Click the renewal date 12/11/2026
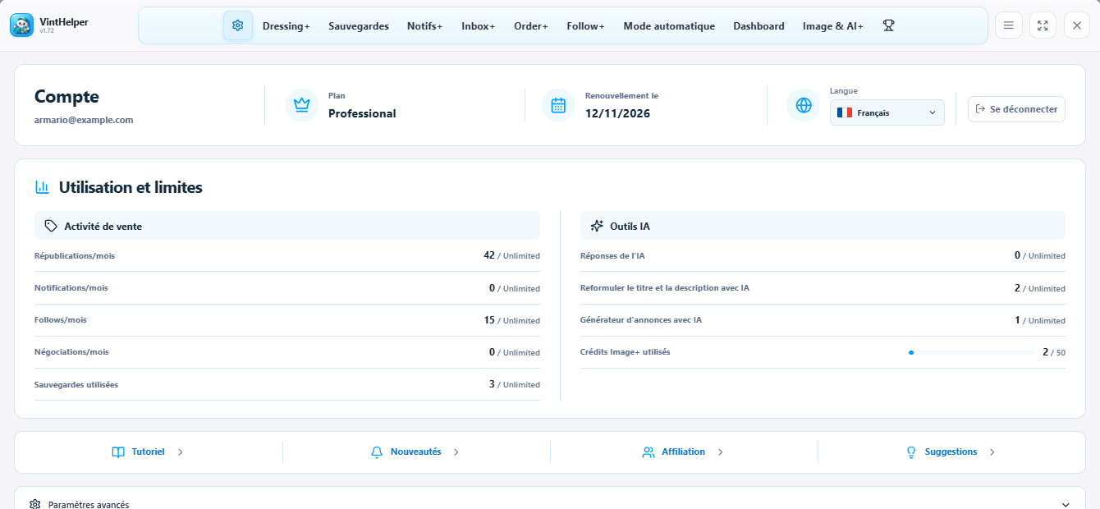 tap(617, 113)
